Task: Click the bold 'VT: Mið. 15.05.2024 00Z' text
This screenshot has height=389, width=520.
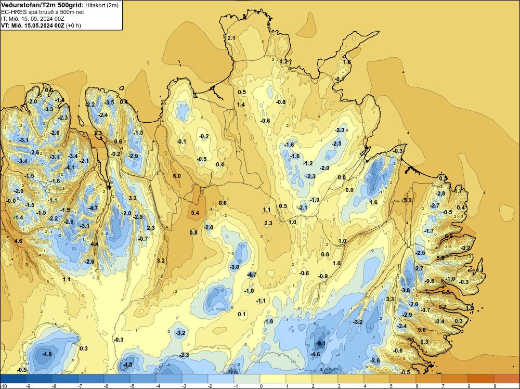Action: [33, 25]
